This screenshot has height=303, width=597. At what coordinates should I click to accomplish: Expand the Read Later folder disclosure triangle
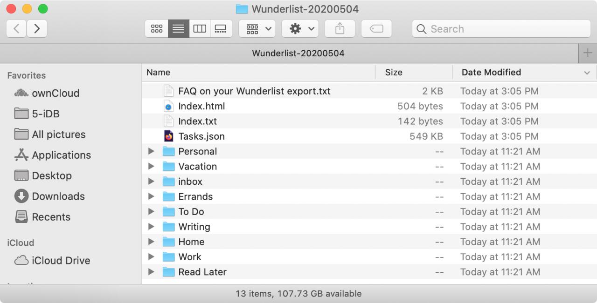point(151,272)
